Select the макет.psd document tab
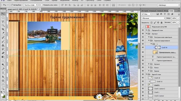181x101 pixels. 23,9
